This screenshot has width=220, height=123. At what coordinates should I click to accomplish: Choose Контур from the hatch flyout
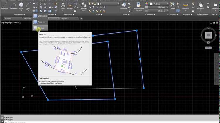pos(40,28)
